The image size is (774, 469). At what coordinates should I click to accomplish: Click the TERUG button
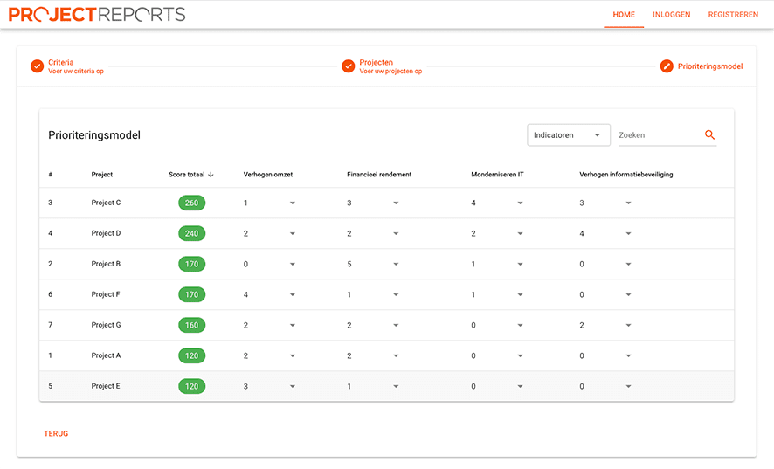pyautogui.click(x=56, y=433)
